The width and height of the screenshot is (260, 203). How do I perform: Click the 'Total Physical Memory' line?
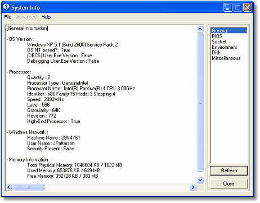75,165
